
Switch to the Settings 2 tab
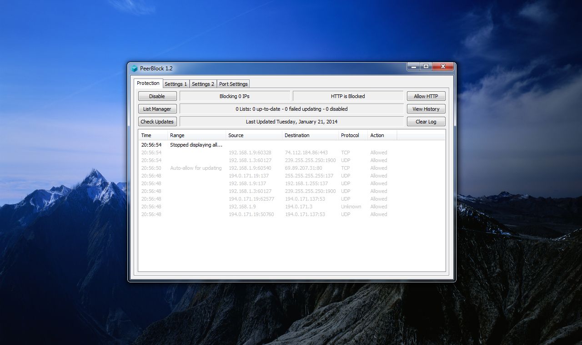[x=203, y=84]
